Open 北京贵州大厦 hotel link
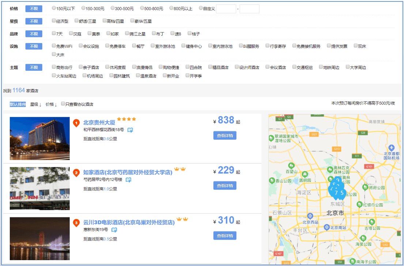404x266 pixels. (99, 123)
